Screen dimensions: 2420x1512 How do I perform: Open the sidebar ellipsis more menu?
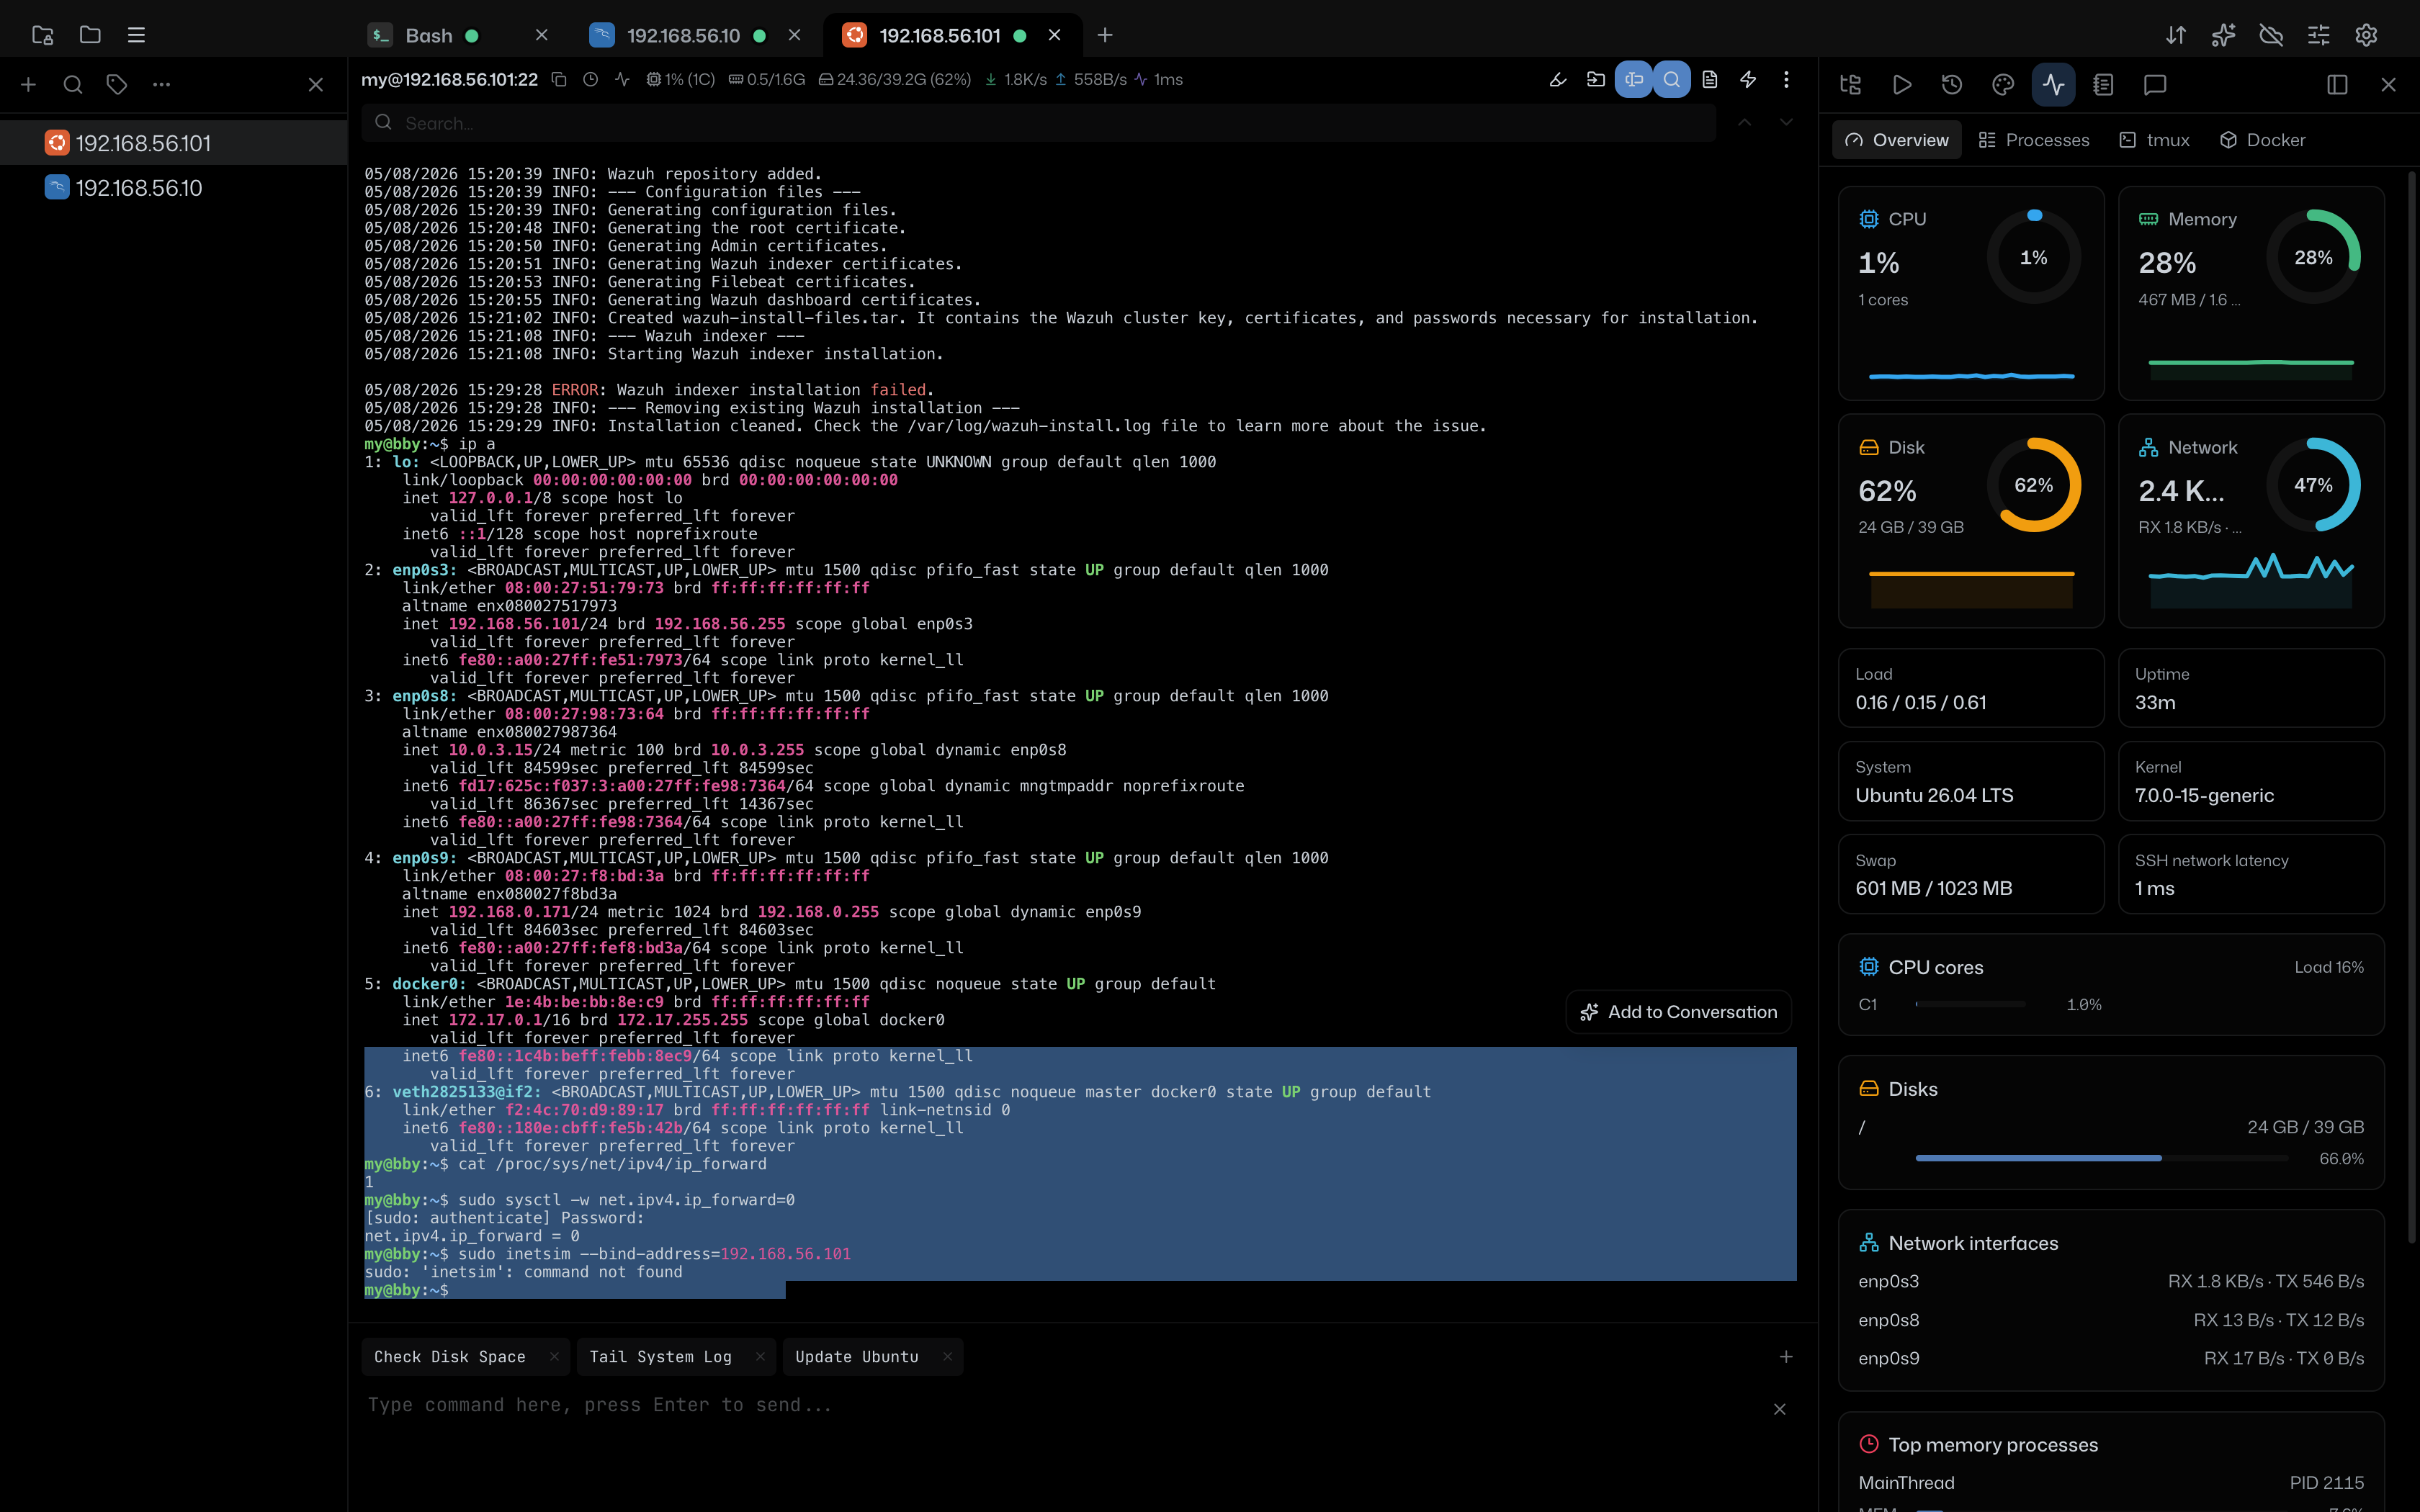(x=162, y=85)
